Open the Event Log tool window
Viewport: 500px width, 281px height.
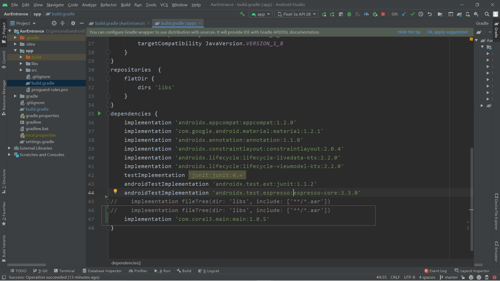tap(435, 271)
